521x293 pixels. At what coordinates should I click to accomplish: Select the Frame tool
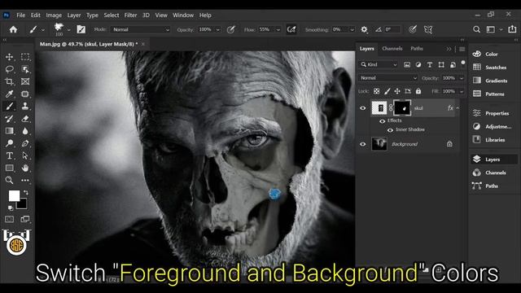(25, 81)
